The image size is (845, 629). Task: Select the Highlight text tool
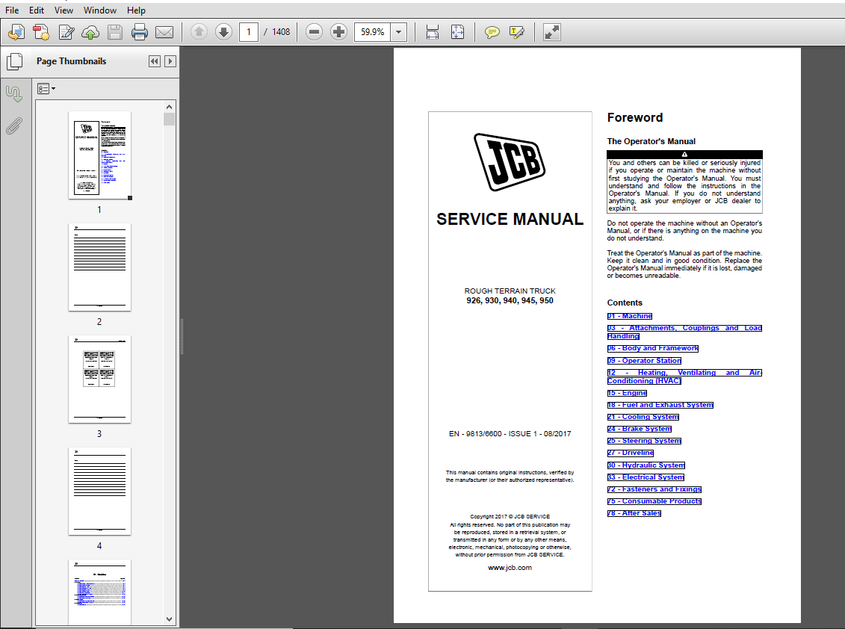[x=516, y=32]
